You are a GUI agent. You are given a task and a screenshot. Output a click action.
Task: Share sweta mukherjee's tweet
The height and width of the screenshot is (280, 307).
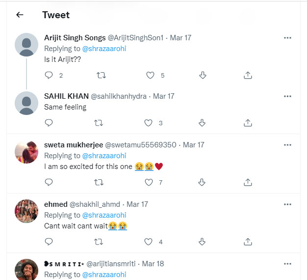(x=248, y=182)
